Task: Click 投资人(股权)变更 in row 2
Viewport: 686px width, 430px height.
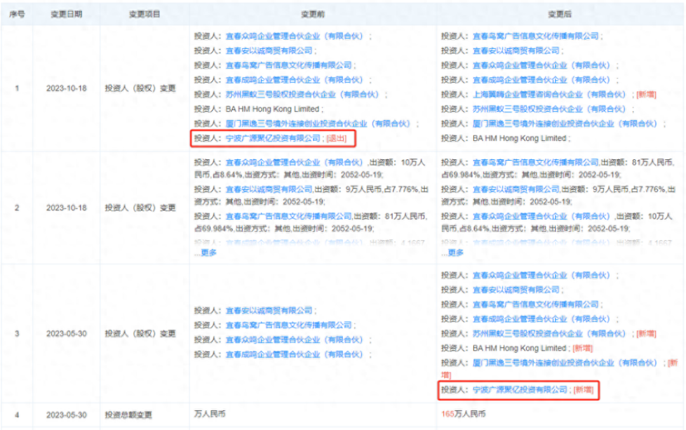Action: (140, 208)
